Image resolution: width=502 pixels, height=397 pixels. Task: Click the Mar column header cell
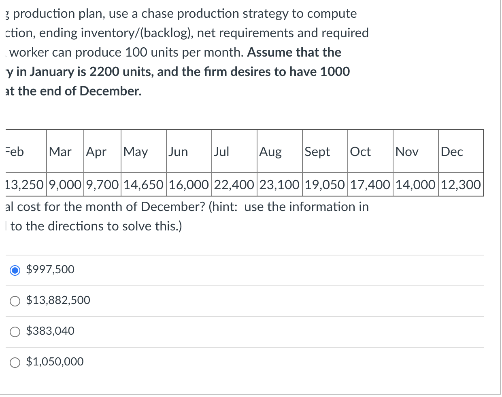pos(65,152)
